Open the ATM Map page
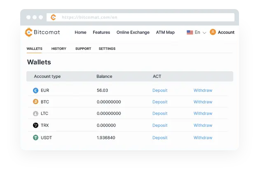This screenshot has width=260, height=184. click(x=165, y=32)
